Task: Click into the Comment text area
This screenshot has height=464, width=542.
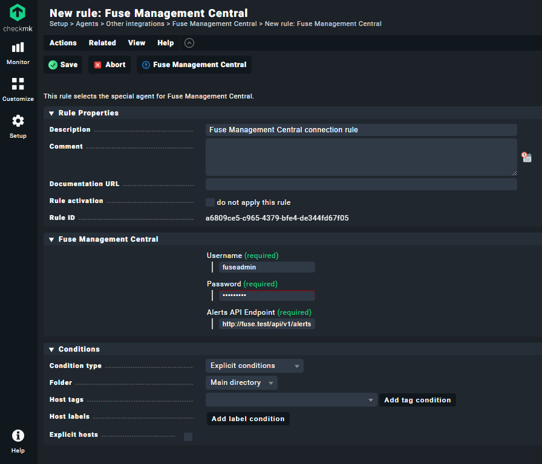Action: pyautogui.click(x=361, y=157)
